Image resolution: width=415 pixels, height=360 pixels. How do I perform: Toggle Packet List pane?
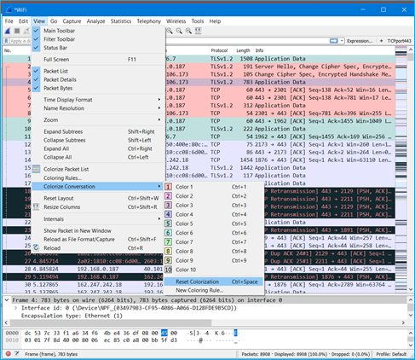point(98,71)
